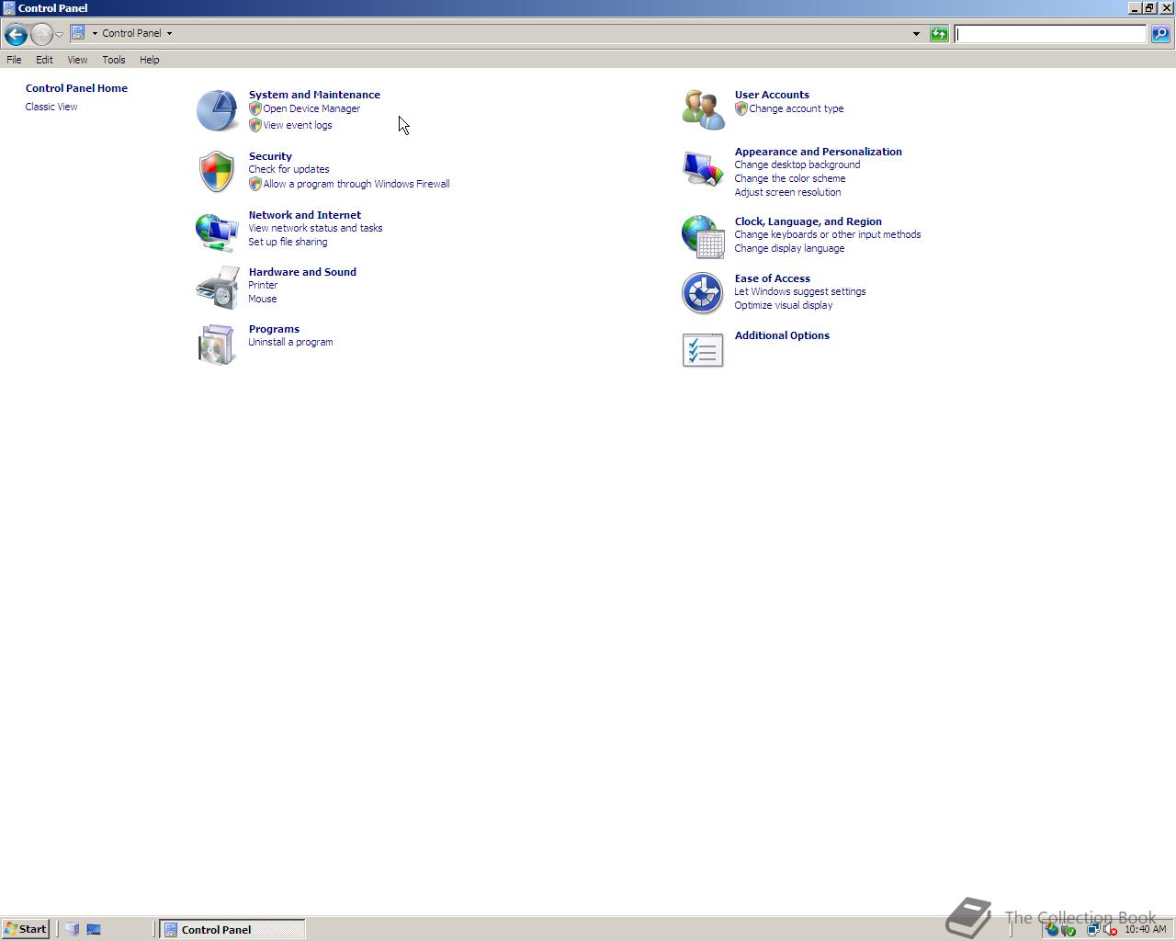
Task: Click the power plug tray icon
Action: click(x=1068, y=929)
